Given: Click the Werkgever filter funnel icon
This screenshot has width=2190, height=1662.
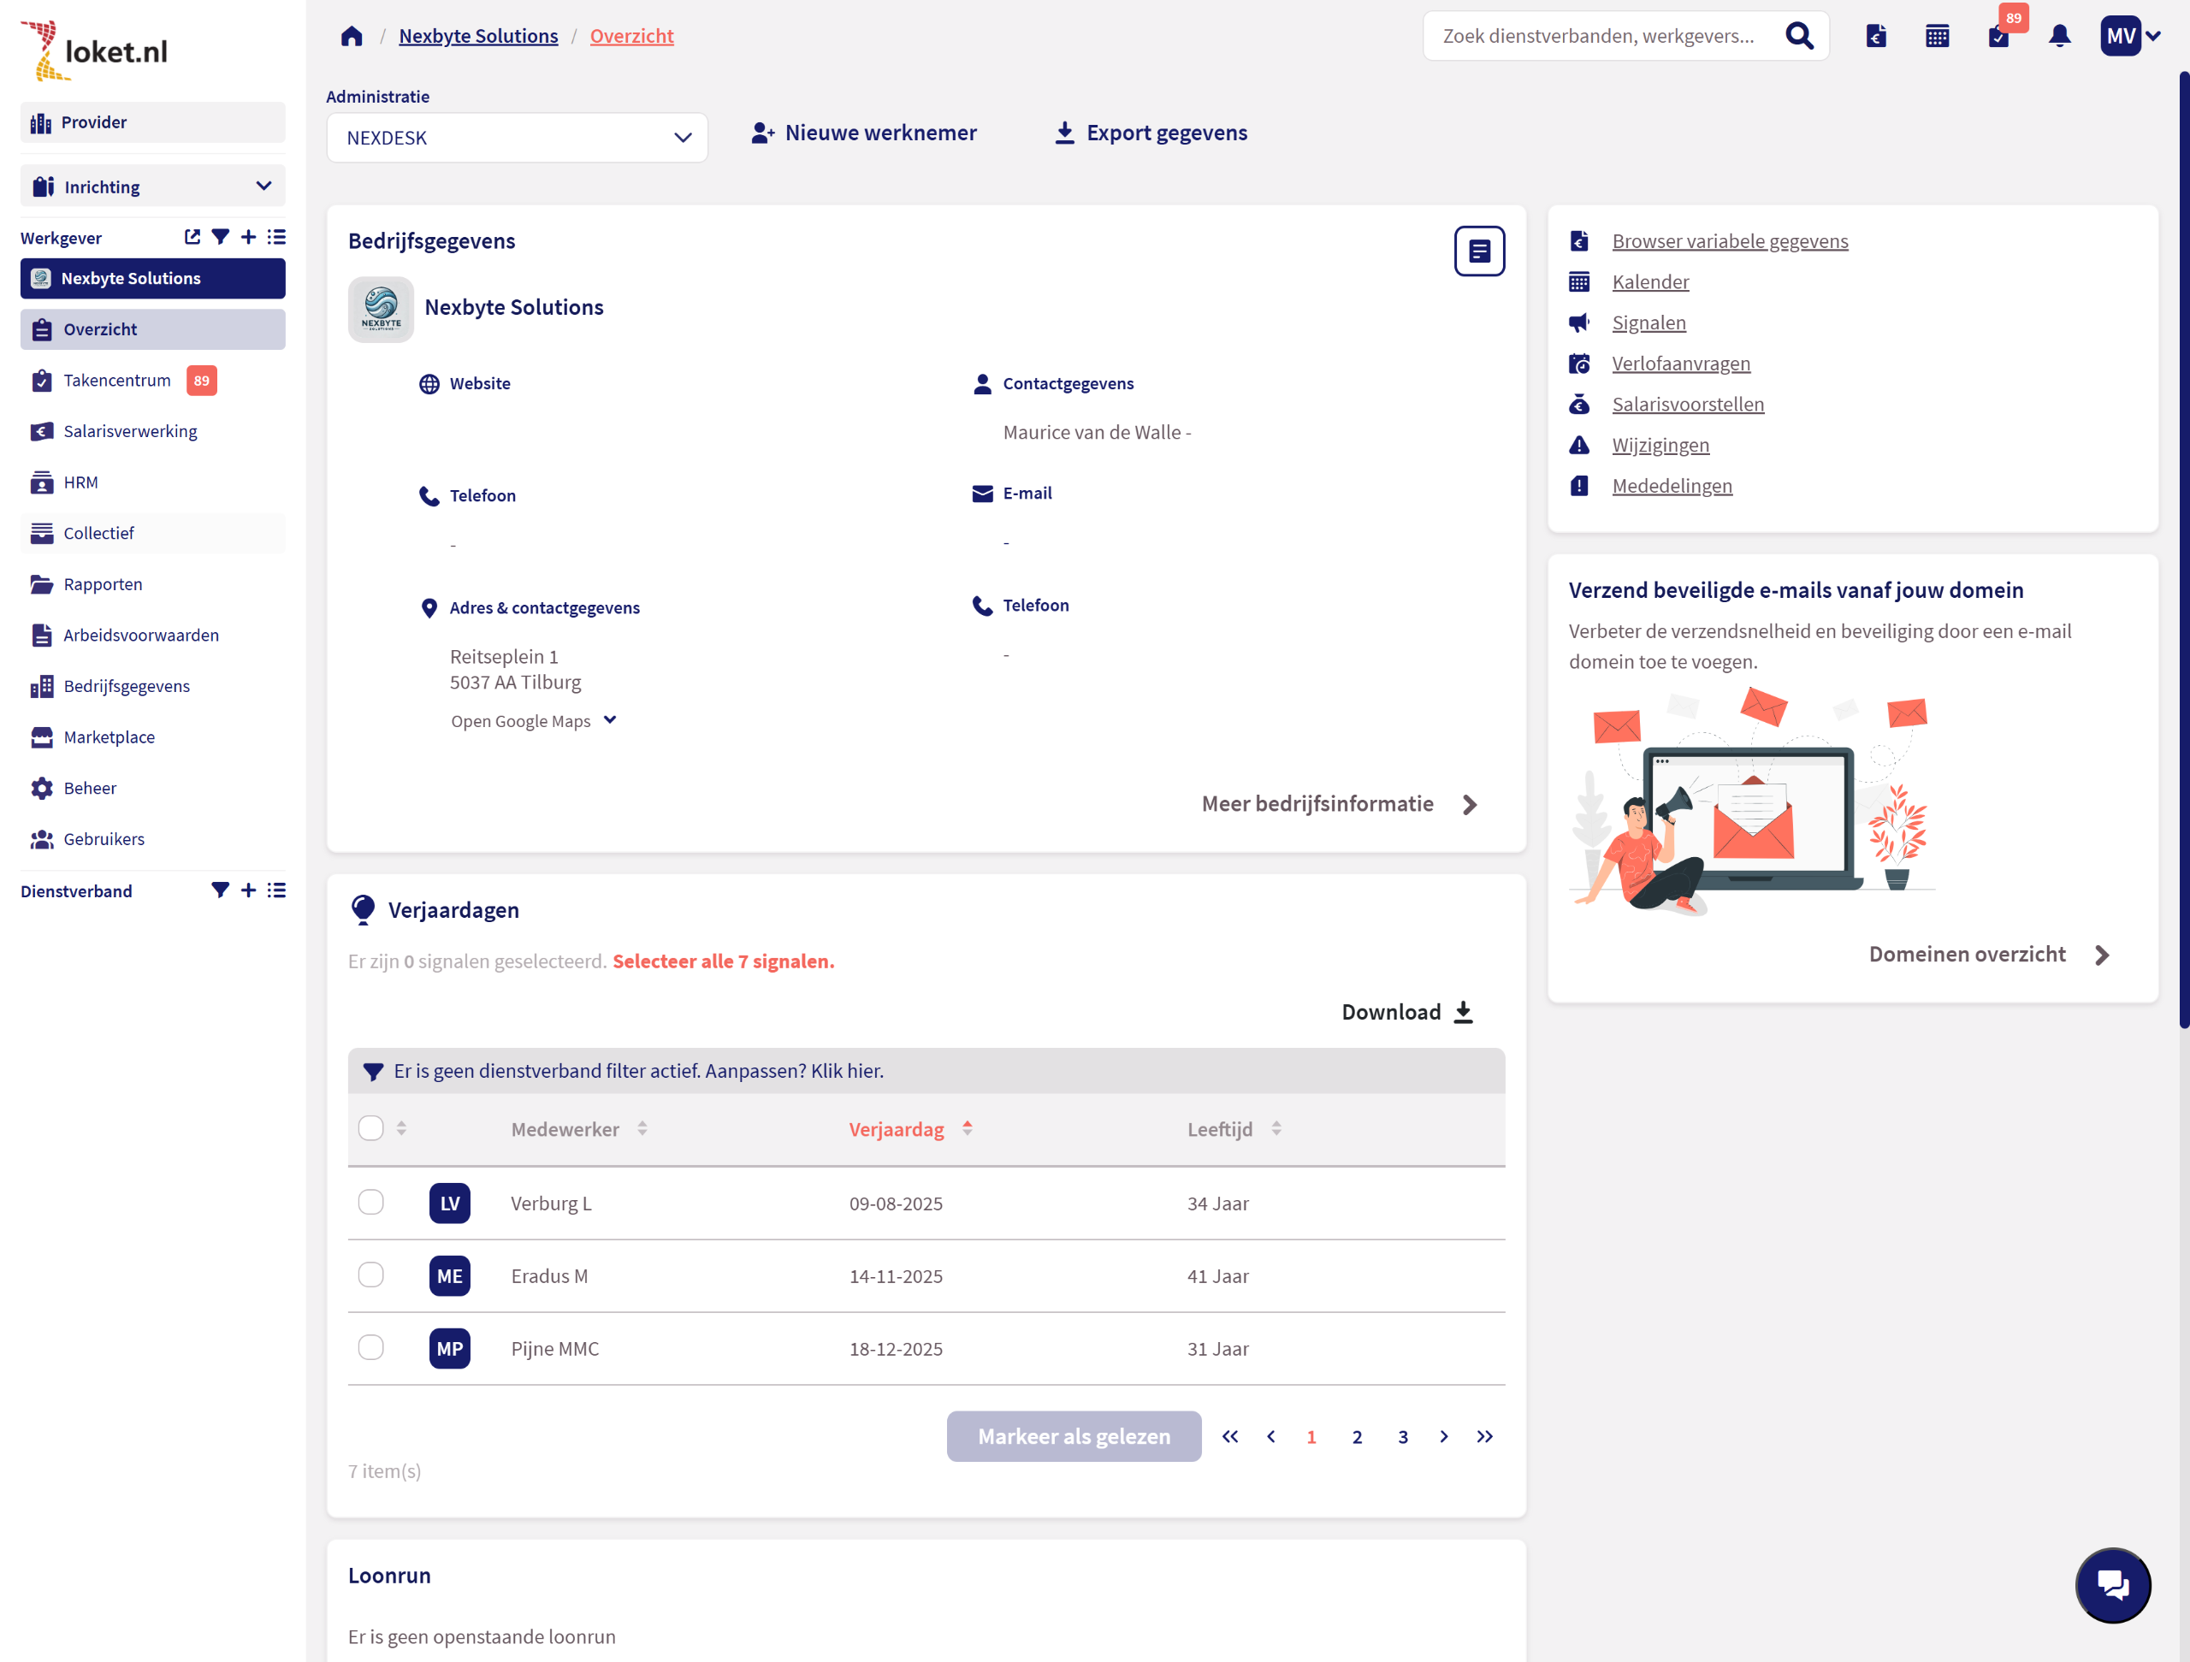Looking at the screenshot, I should coord(220,238).
